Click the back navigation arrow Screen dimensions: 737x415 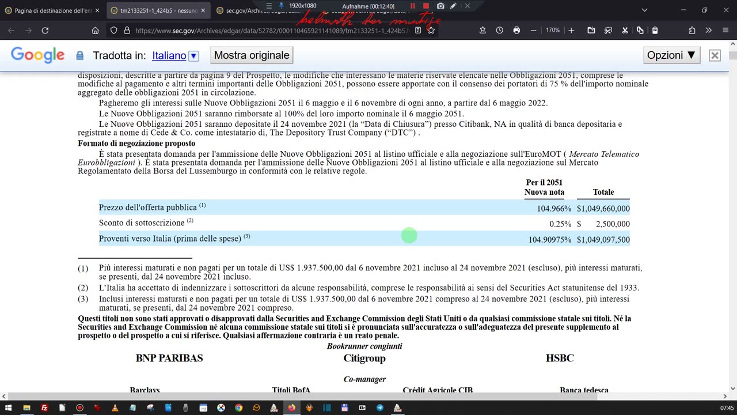coord(12,31)
